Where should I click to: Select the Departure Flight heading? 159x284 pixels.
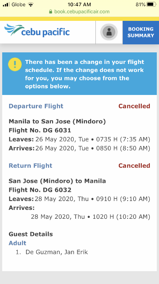[36, 106]
